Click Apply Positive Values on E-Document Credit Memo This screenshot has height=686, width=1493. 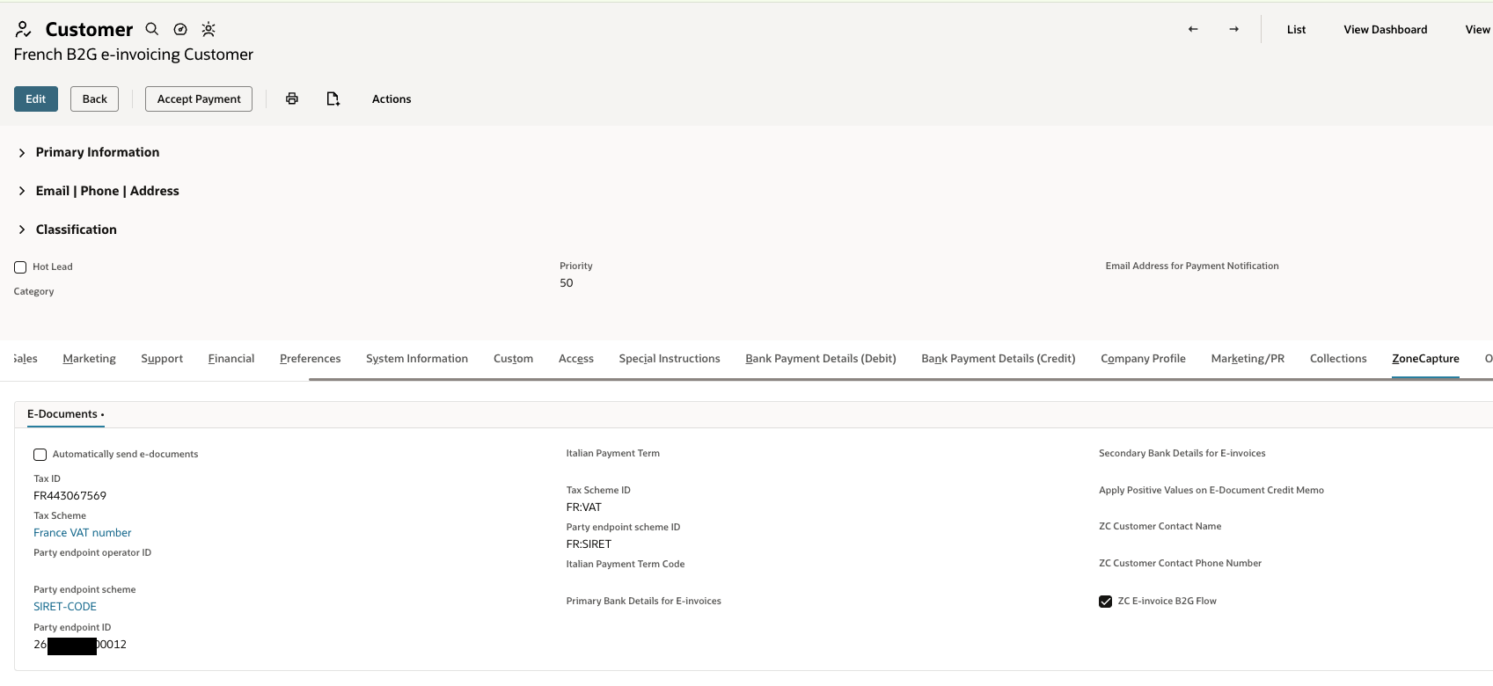click(1211, 490)
